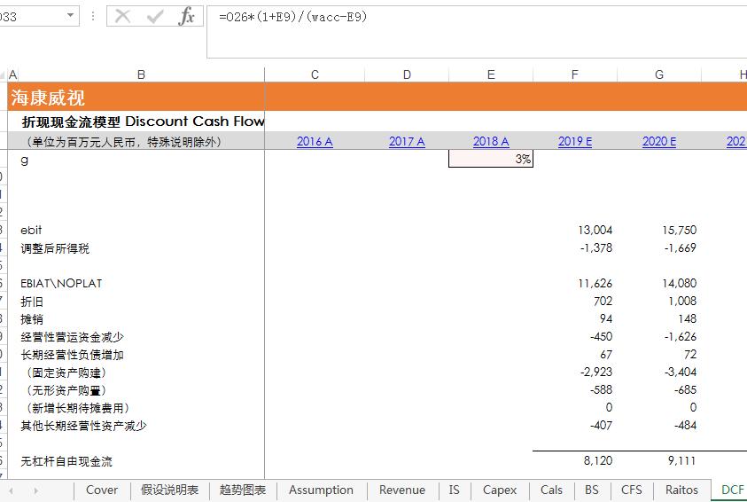
Task: Select depreciation value 702
Action: tap(603, 302)
